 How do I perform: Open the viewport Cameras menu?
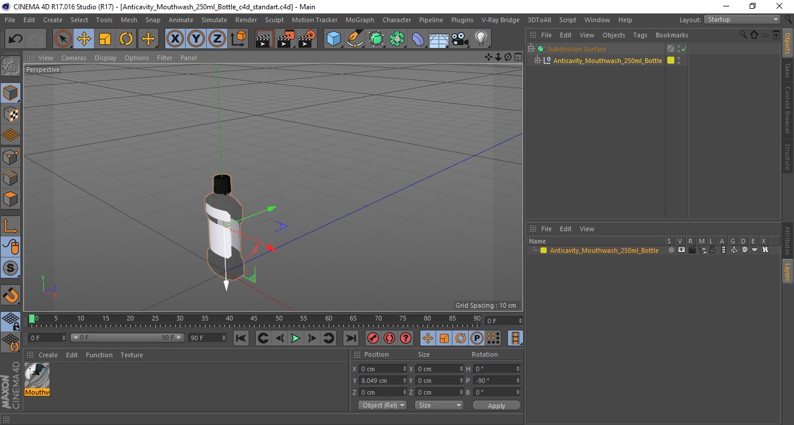(74, 58)
